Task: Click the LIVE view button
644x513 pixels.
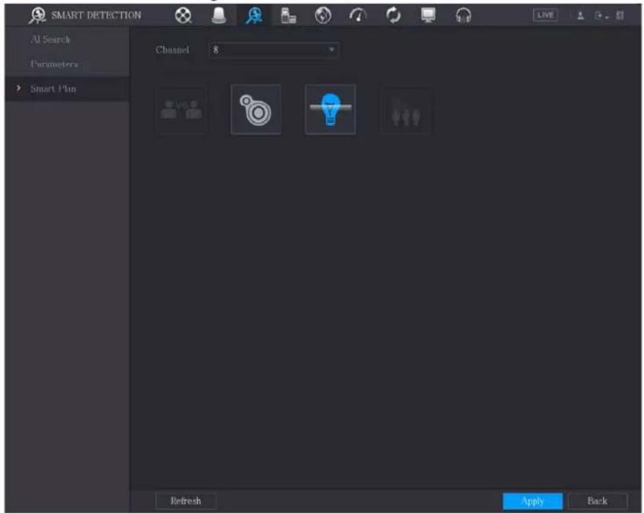Action: click(545, 16)
